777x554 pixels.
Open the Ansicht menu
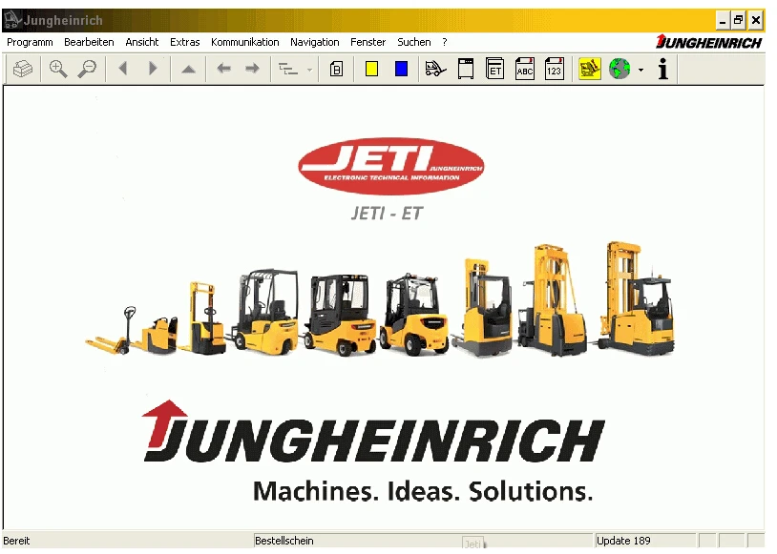click(141, 42)
